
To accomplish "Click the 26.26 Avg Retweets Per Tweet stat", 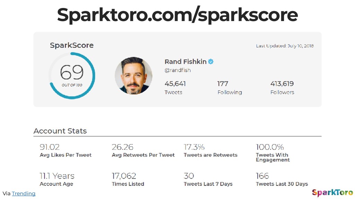I will click(143, 151).
